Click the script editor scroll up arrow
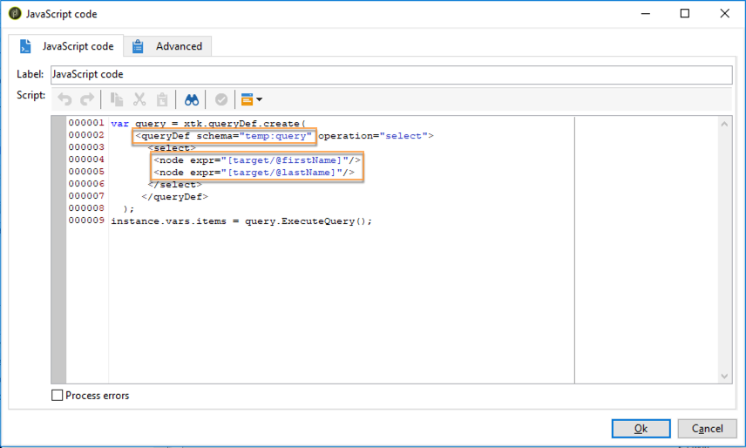Screen dimensions: 746x448 [x=724, y=124]
